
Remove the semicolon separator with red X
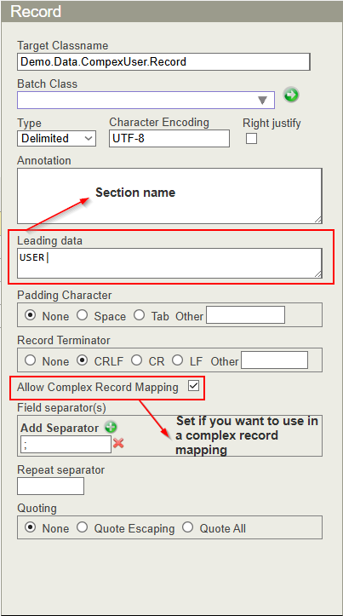pyautogui.click(x=118, y=444)
